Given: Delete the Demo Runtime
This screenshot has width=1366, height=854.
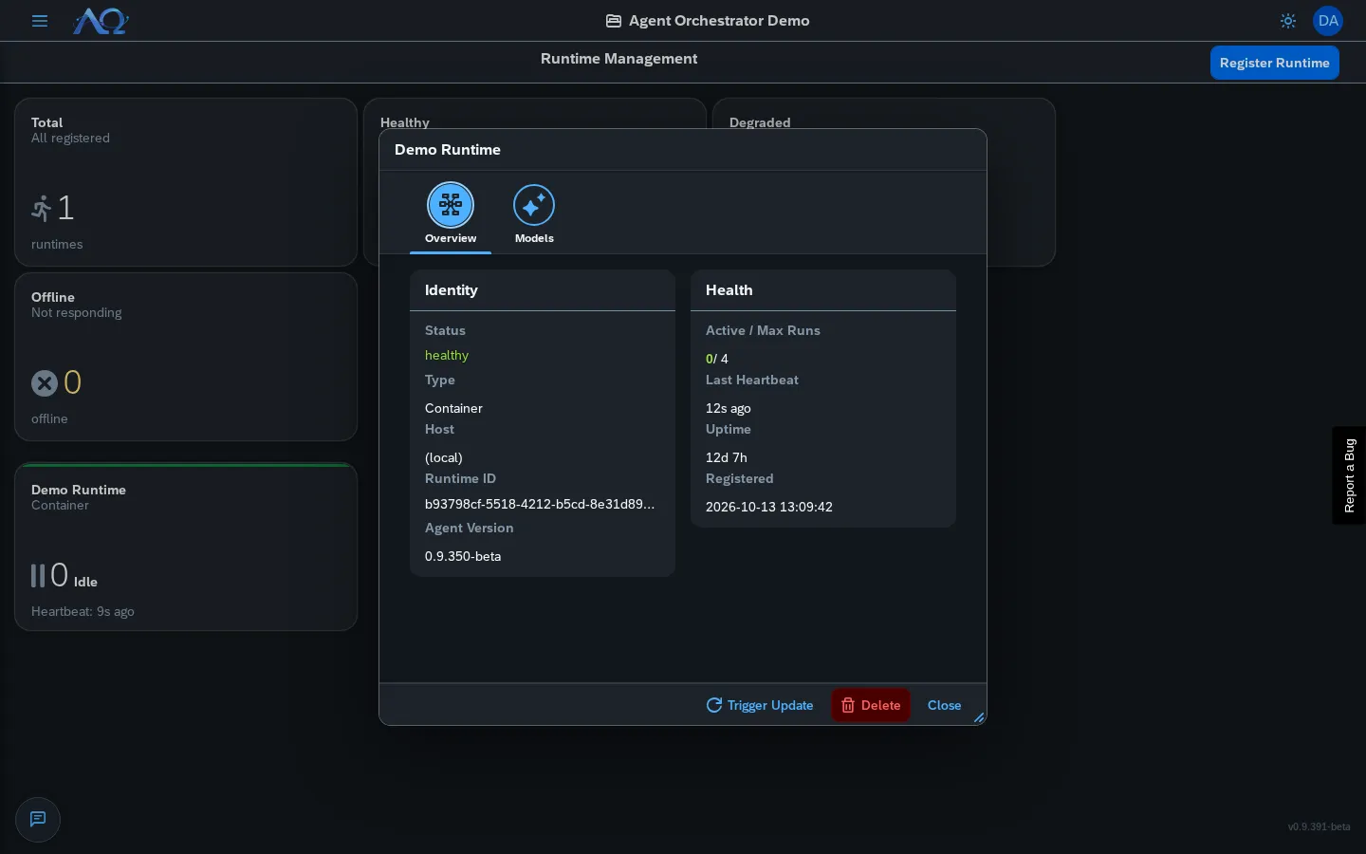Looking at the screenshot, I should click(871, 705).
